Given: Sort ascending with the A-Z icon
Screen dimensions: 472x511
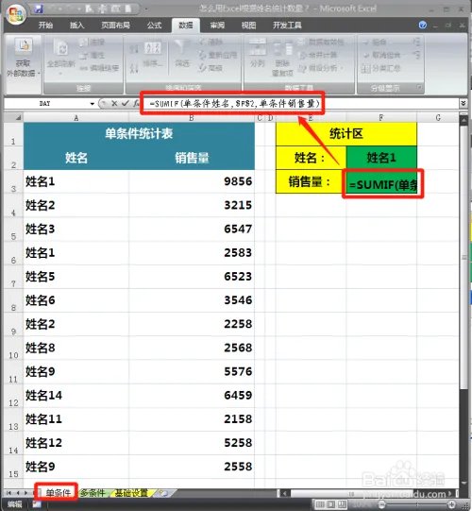Looking at the screenshot, I should point(134,49).
